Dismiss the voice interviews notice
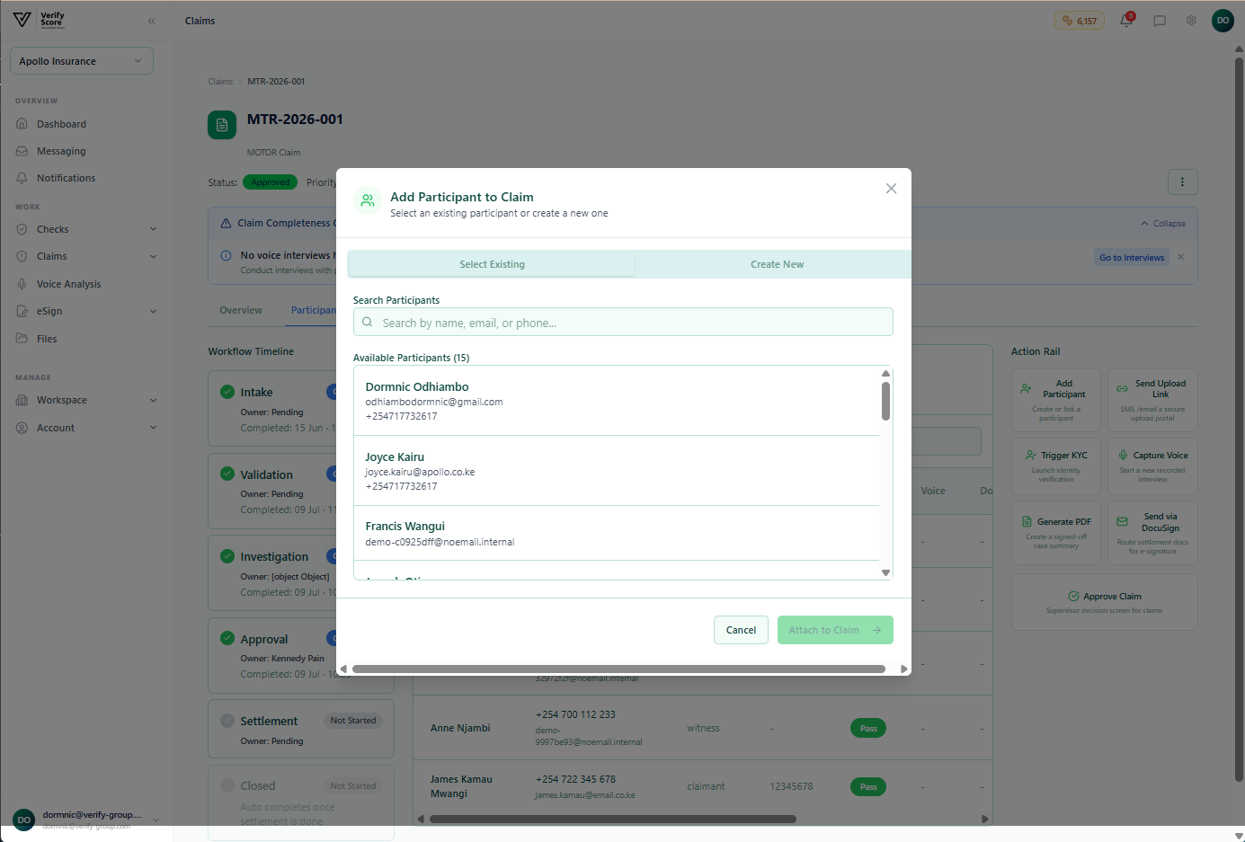Image resolution: width=1245 pixels, height=842 pixels. [x=1180, y=257]
